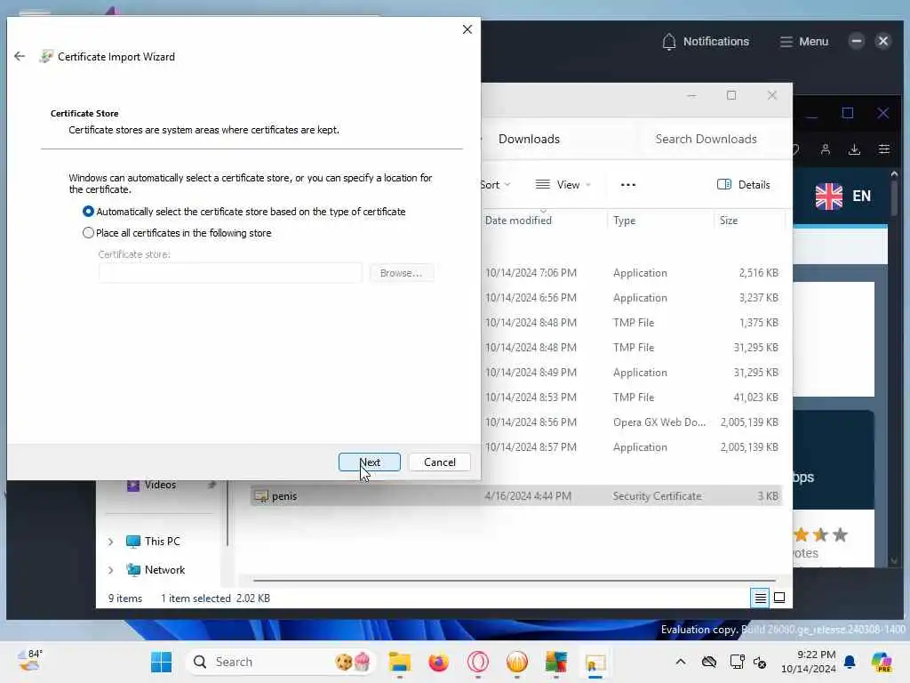Viewport: 910px width, 683px height.
Task: Select the Opera GX Web Do... file row
Action: [x=633, y=422]
